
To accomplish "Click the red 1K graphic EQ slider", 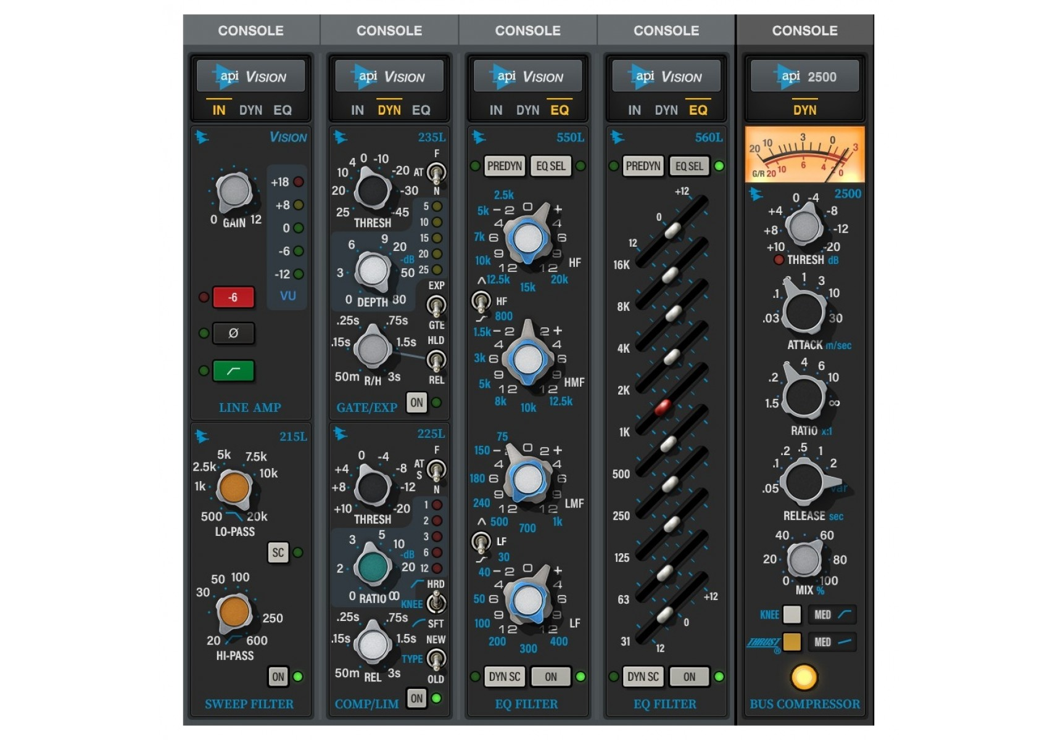I will click(x=663, y=407).
